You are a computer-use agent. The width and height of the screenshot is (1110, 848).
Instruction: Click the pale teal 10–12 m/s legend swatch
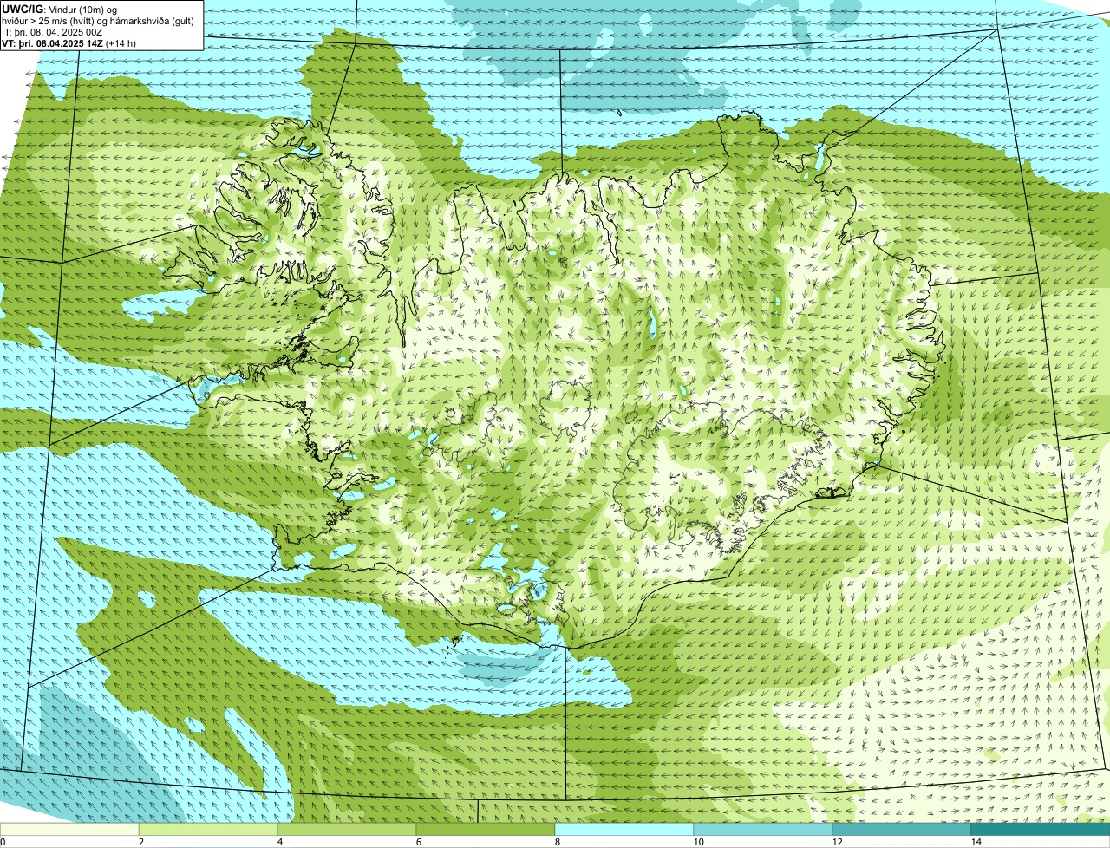763,829
